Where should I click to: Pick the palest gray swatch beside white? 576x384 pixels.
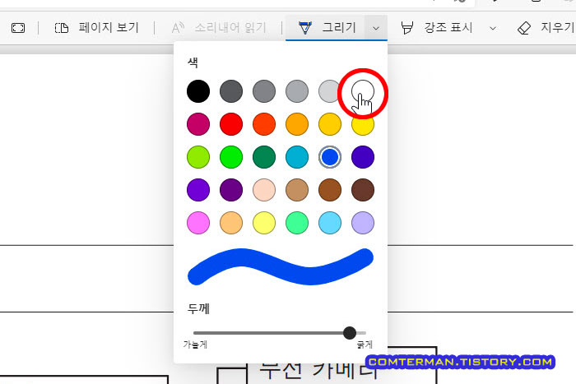click(x=329, y=91)
